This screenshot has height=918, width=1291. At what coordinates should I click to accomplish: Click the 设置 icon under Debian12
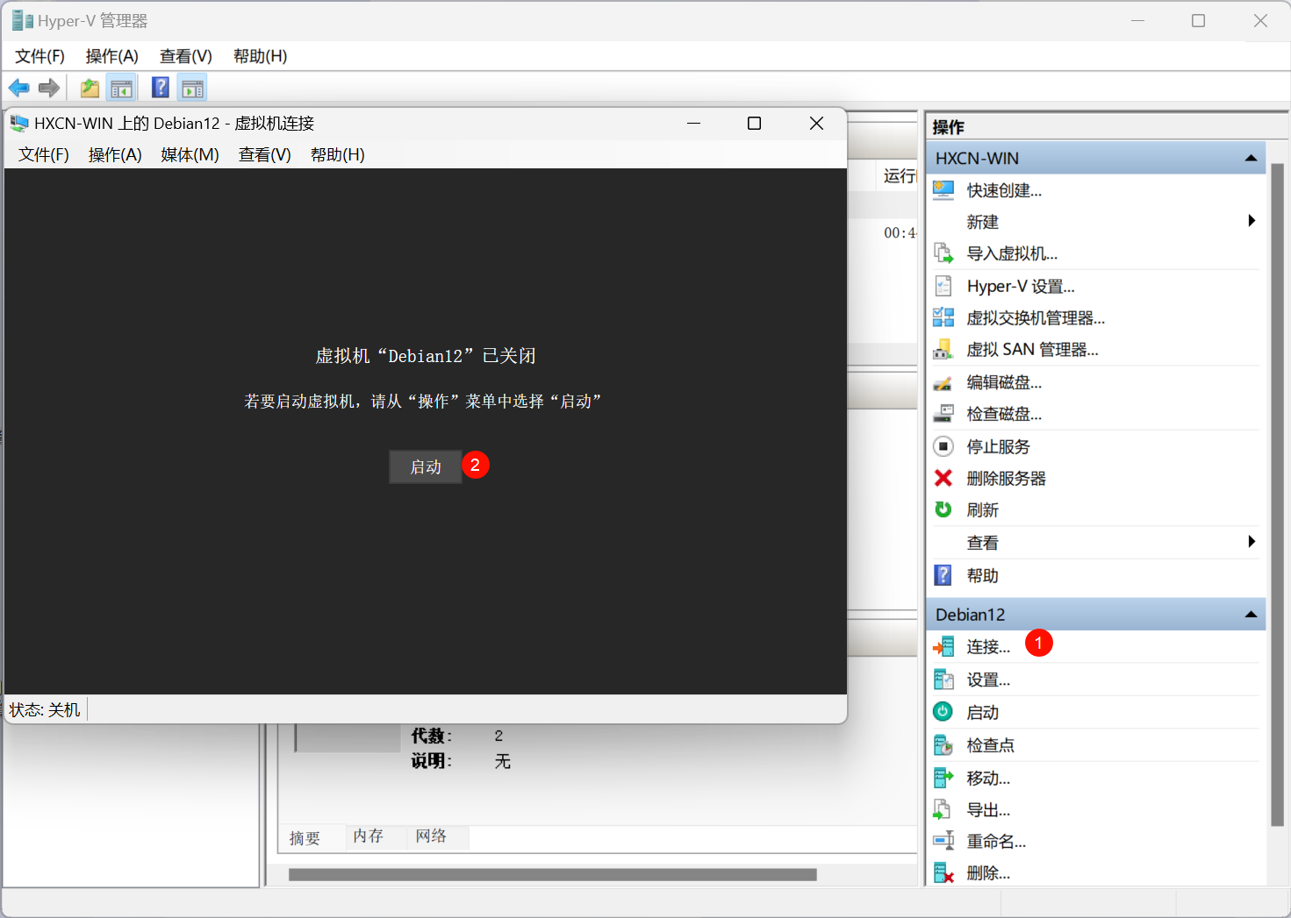point(943,680)
